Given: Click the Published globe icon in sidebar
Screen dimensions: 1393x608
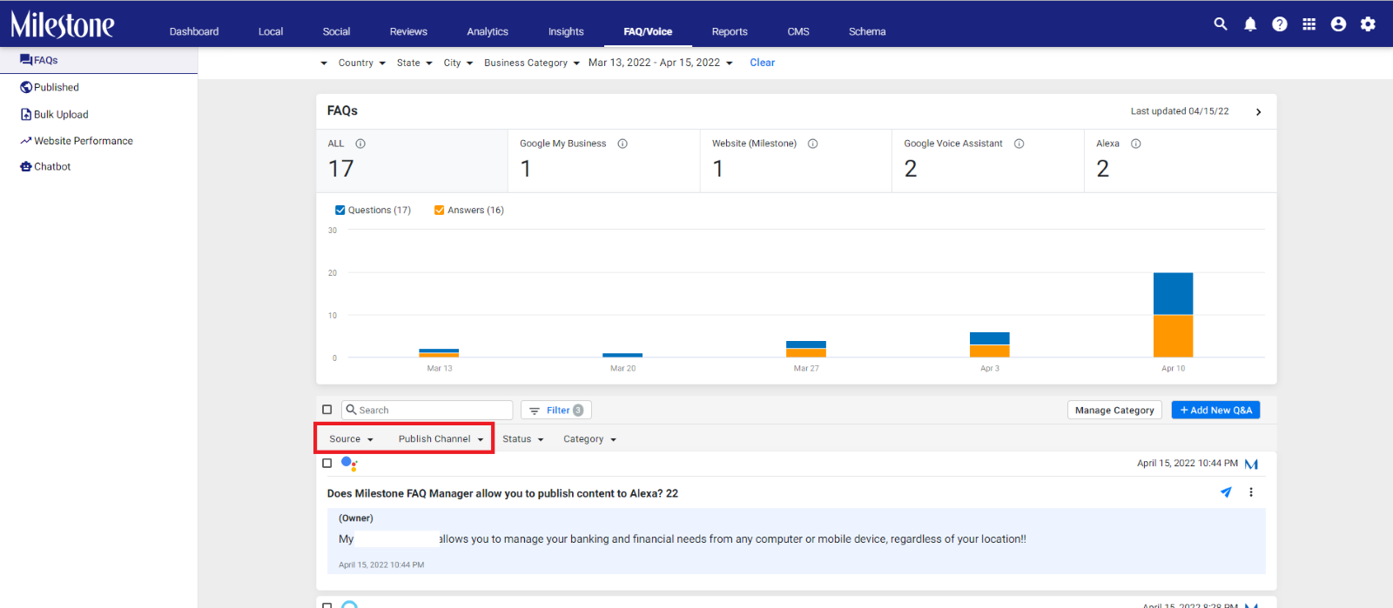Looking at the screenshot, I should (x=26, y=87).
